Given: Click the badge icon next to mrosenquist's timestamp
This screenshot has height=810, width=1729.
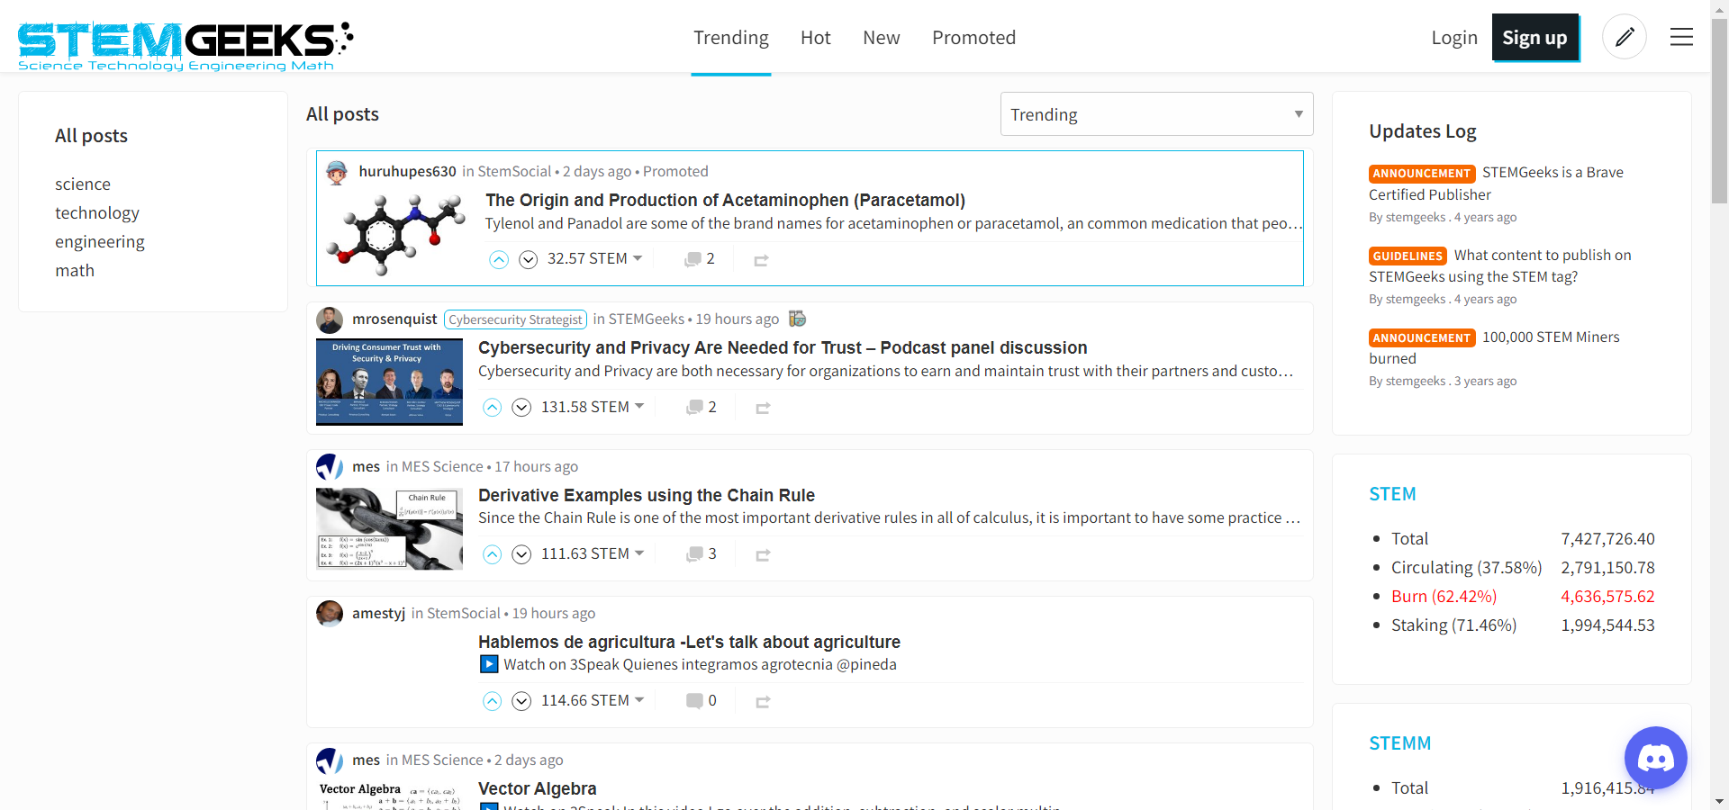Looking at the screenshot, I should click(797, 319).
